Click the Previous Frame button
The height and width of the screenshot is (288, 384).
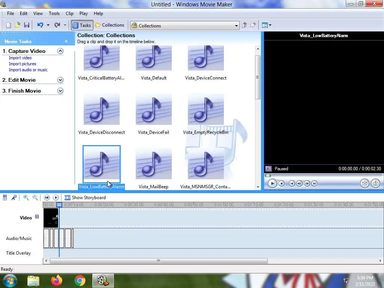[299, 183]
